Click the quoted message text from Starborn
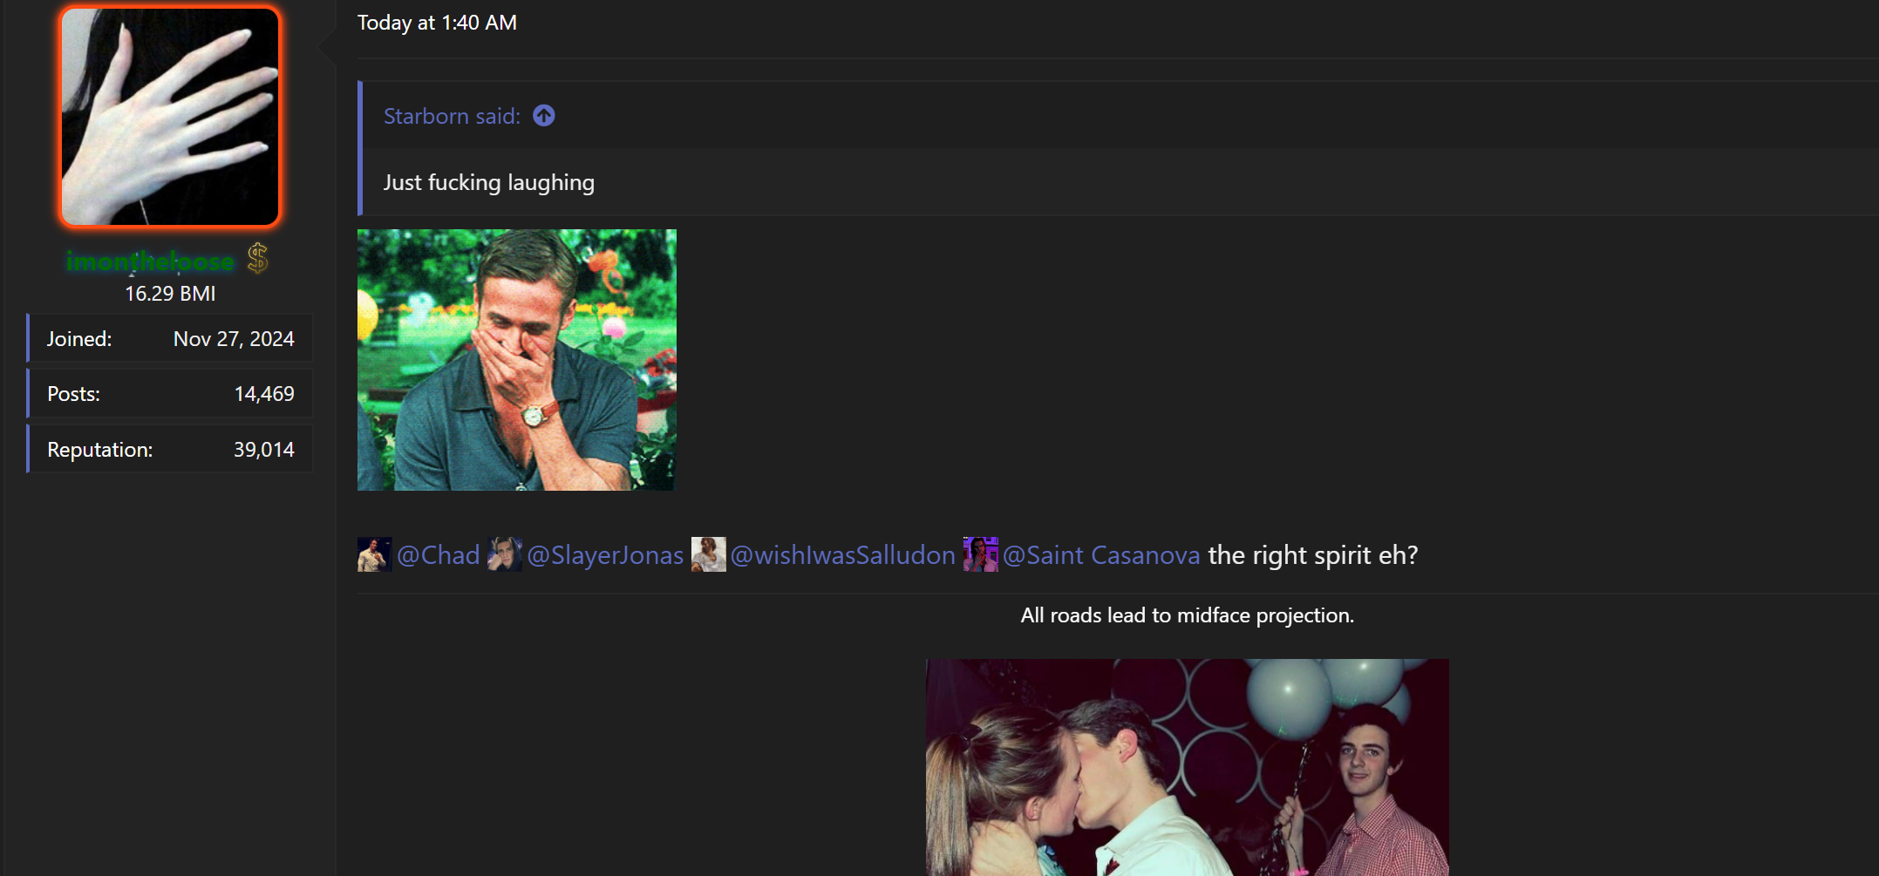Viewport: 1879px width, 876px height. 488,182
